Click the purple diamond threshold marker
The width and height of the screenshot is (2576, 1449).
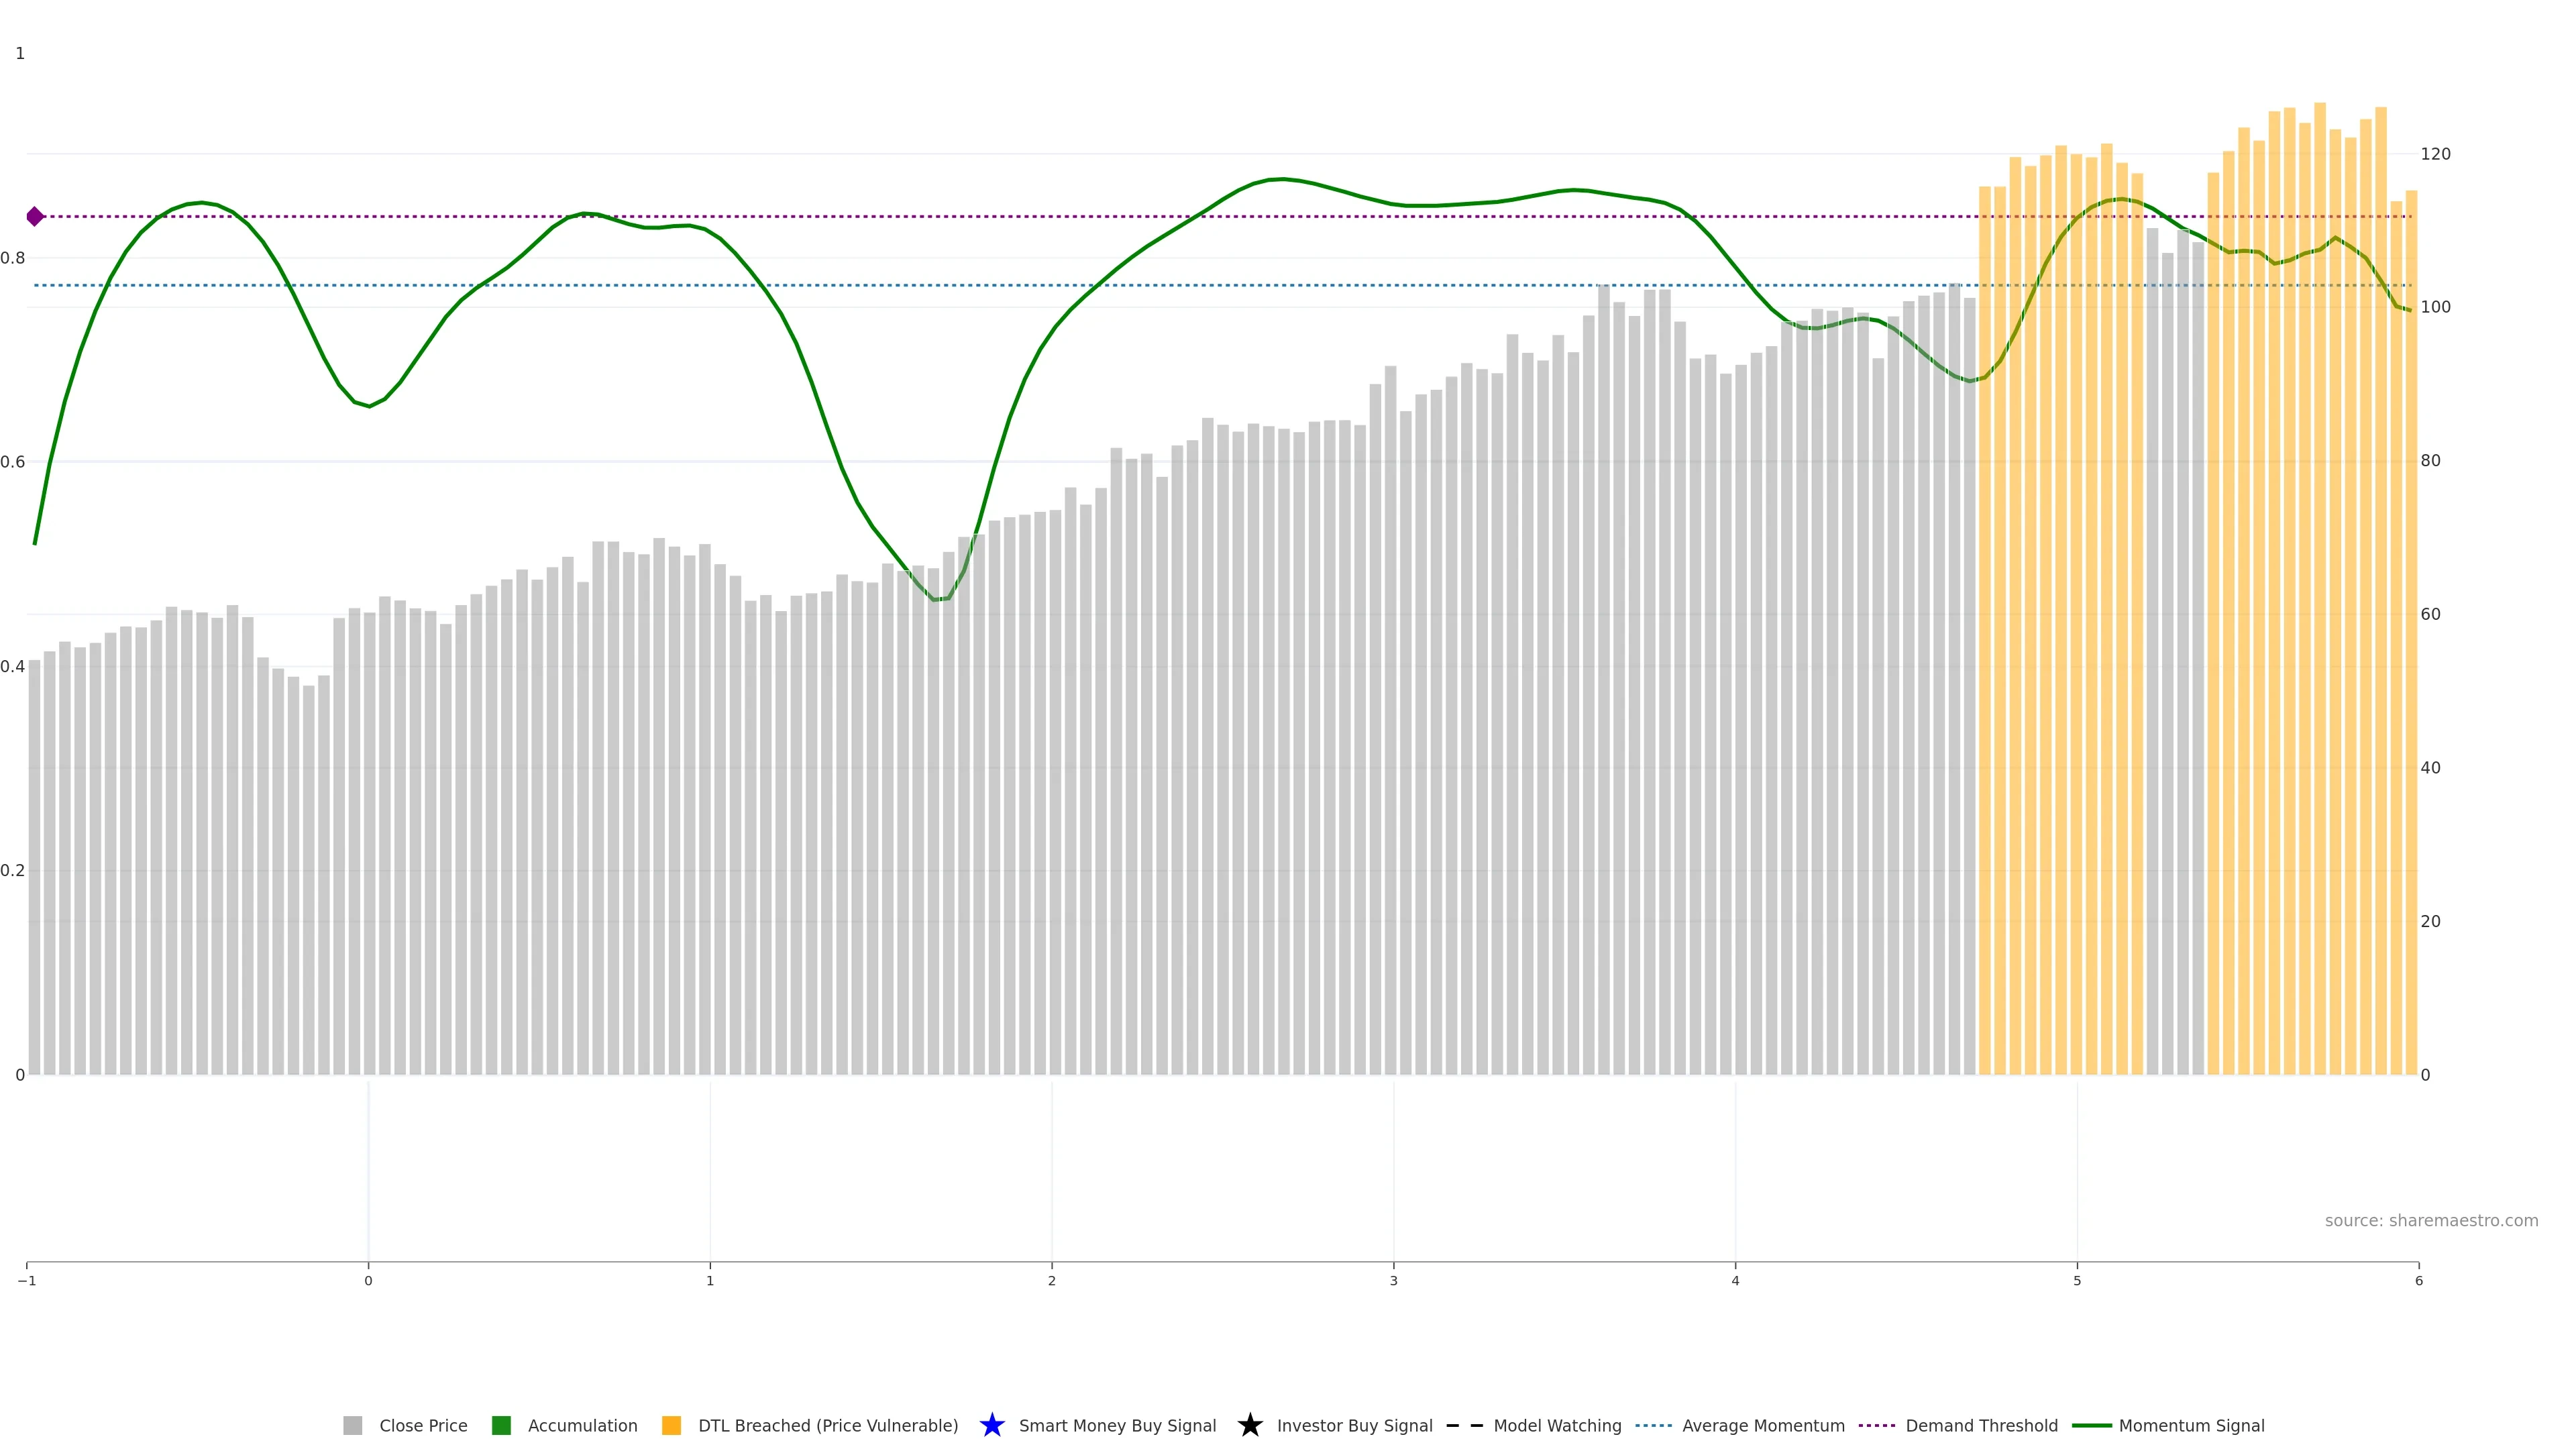tap(35, 216)
